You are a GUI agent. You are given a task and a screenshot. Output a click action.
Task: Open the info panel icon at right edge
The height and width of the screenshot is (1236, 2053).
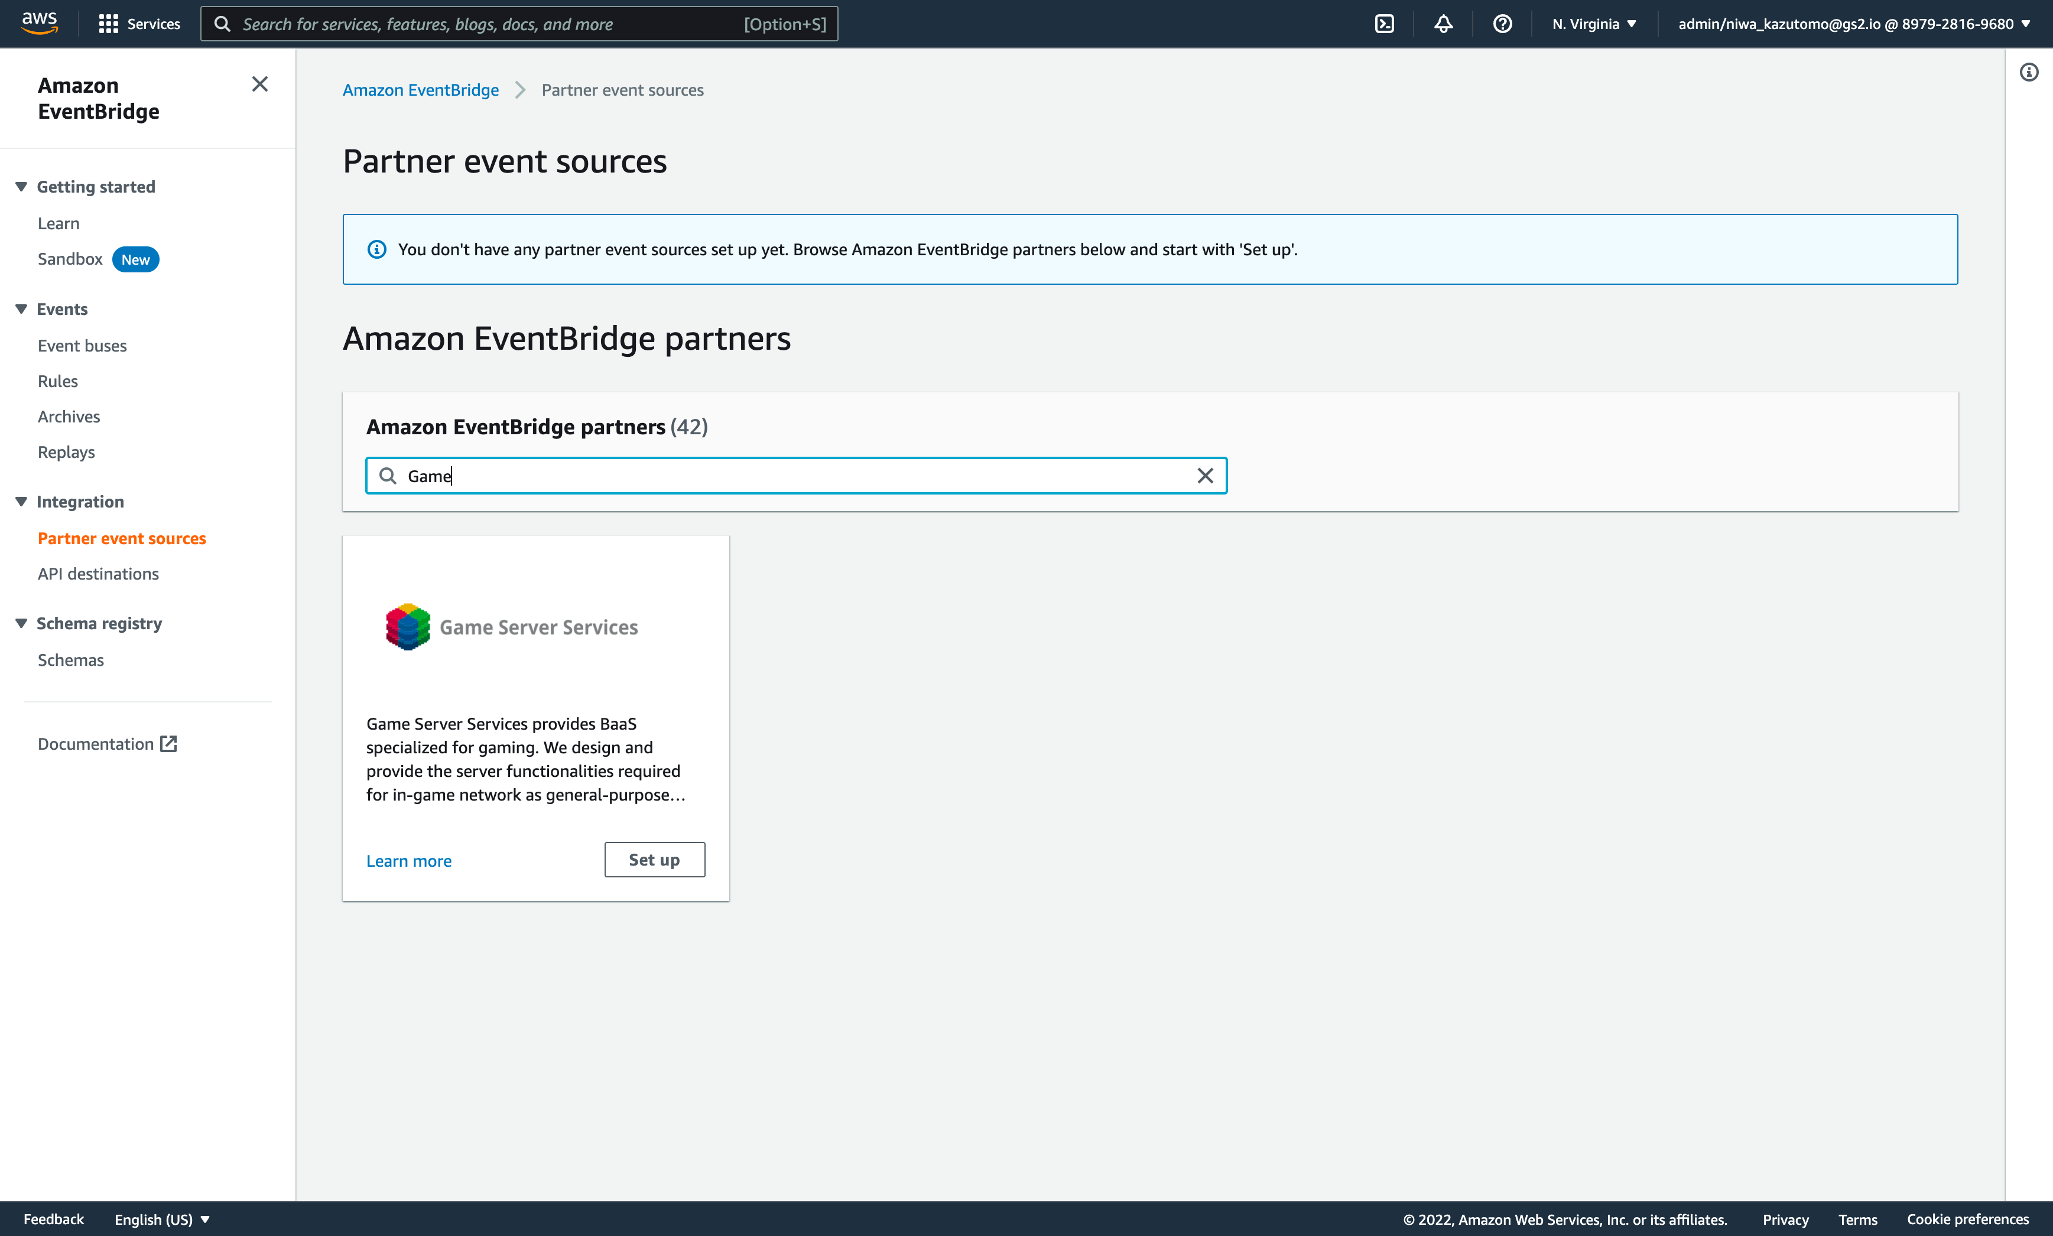[2029, 73]
